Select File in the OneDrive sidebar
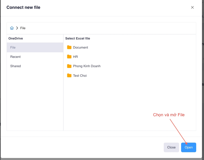This screenshot has width=204, height=160. pyautogui.click(x=13, y=48)
